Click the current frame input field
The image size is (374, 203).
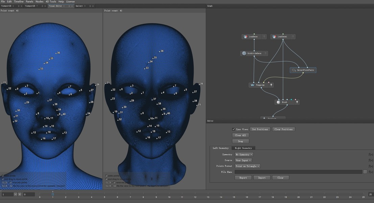(7, 195)
